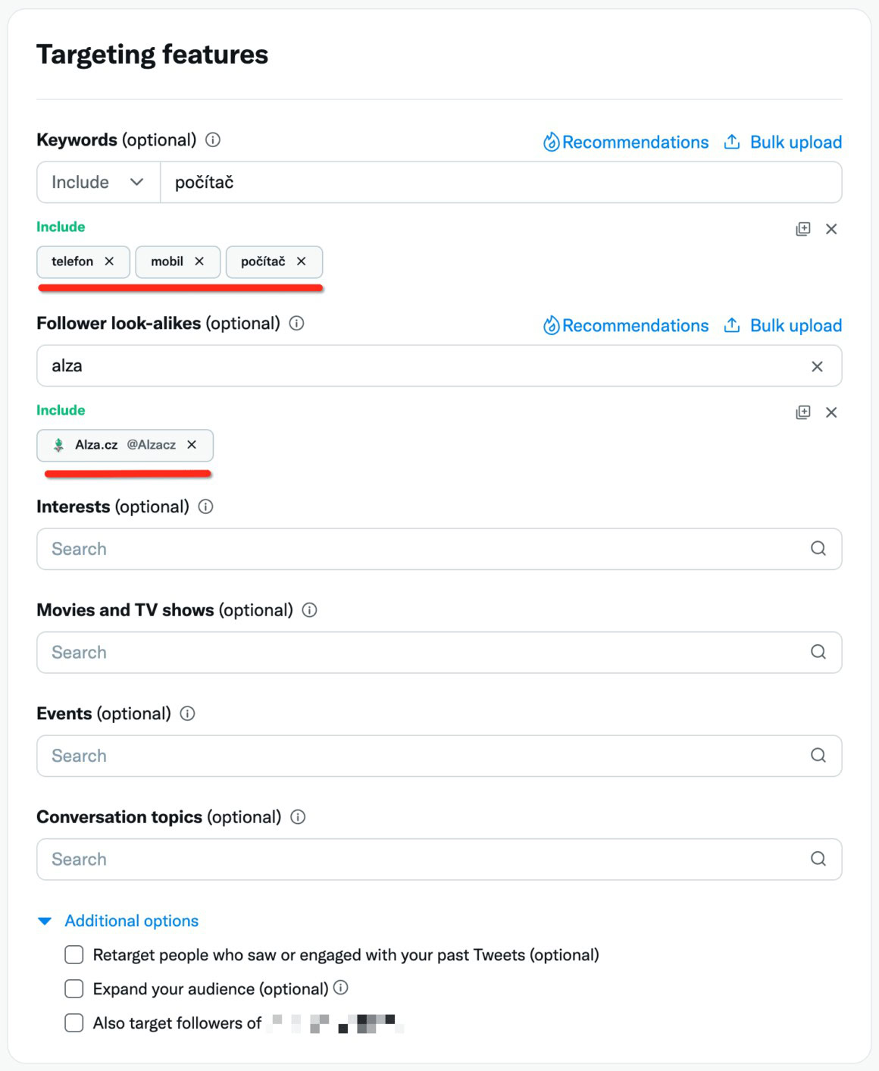Open the Include/Exclude dropdown for Keywords
This screenshot has width=879, height=1071.
tap(97, 182)
